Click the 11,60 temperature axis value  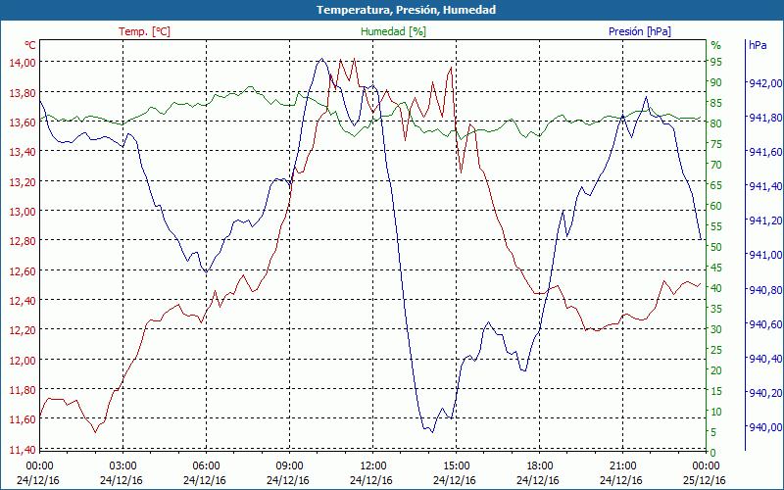(23, 419)
